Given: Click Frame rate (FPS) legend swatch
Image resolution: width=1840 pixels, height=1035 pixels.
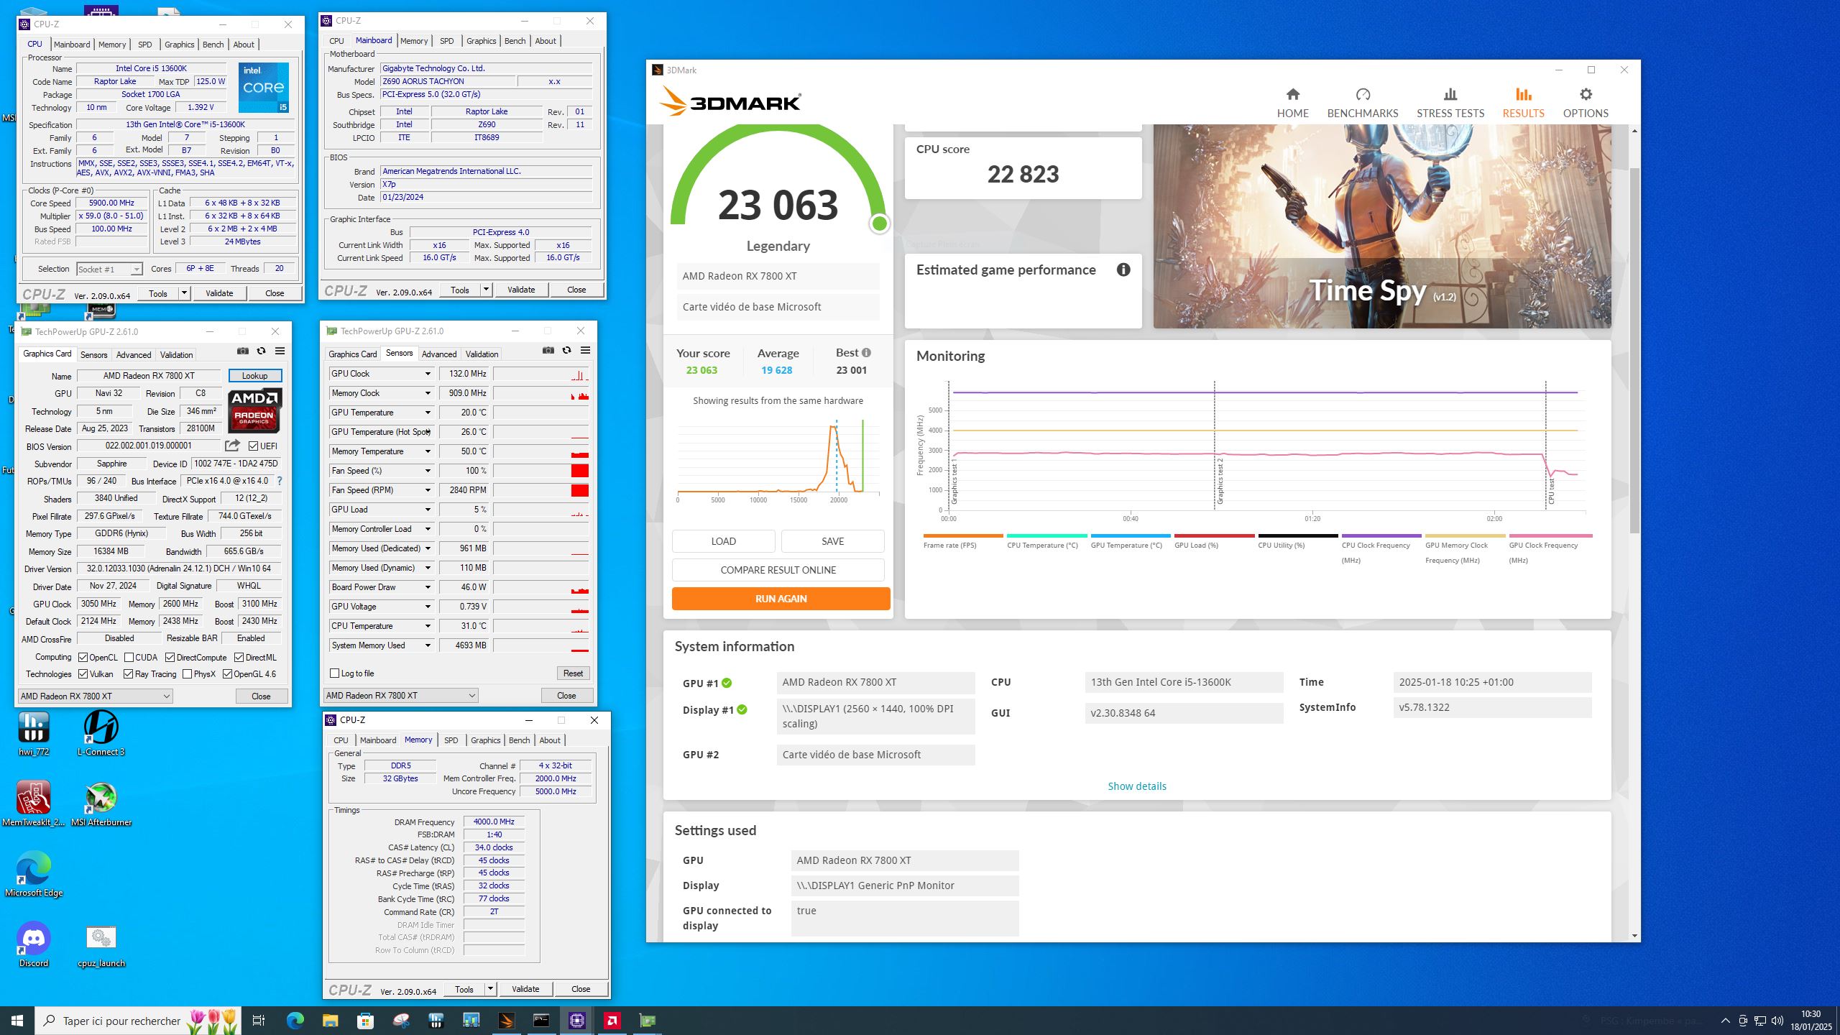Looking at the screenshot, I should coord(963,535).
